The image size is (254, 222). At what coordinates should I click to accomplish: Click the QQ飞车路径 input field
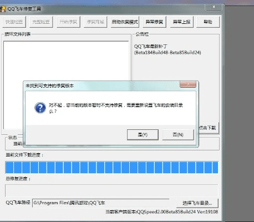[x=101, y=203]
